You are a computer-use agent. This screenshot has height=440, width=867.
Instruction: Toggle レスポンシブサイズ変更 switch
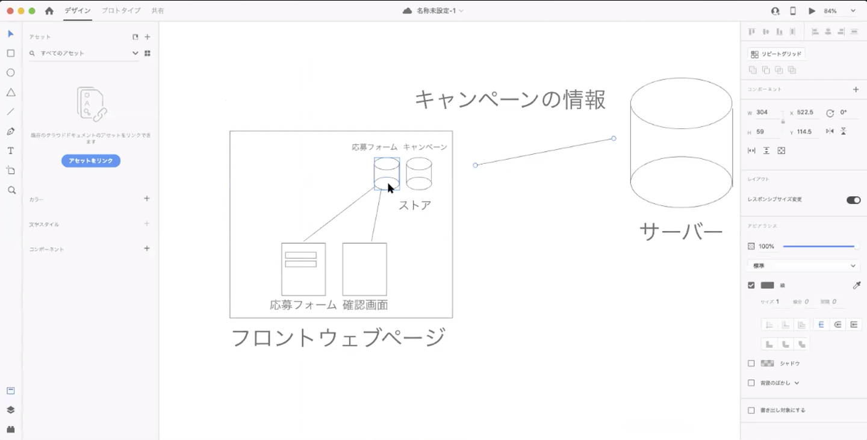point(853,200)
